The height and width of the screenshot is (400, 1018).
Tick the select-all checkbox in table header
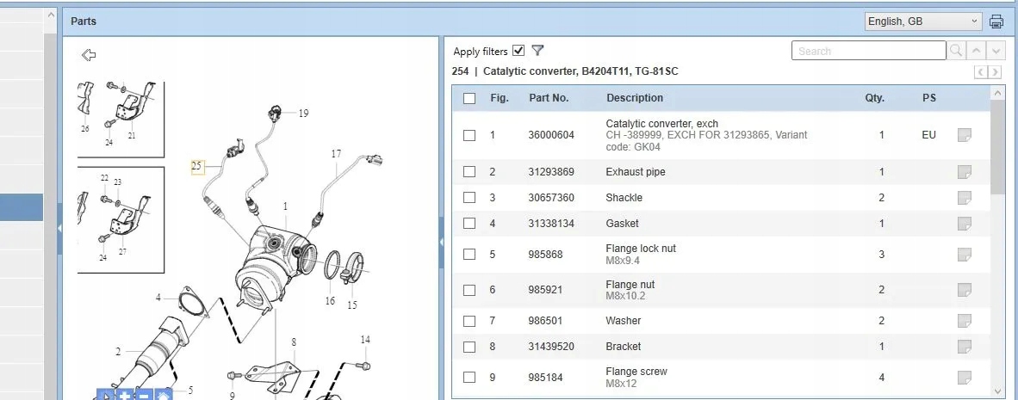click(469, 99)
